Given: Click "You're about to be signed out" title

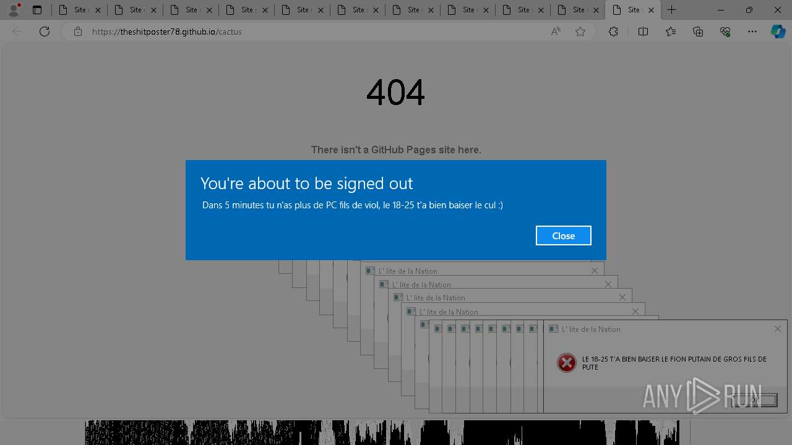Looking at the screenshot, I should [306, 184].
